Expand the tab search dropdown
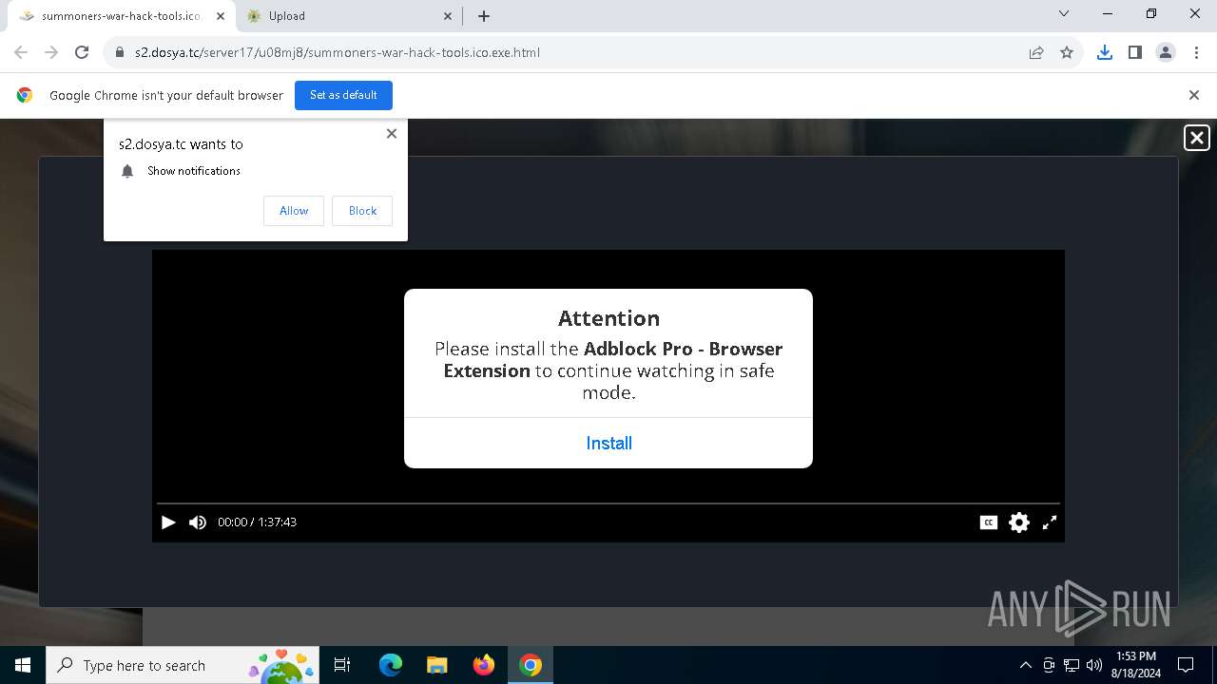Image resolution: width=1217 pixels, height=684 pixels. [x=1064, y=13]
